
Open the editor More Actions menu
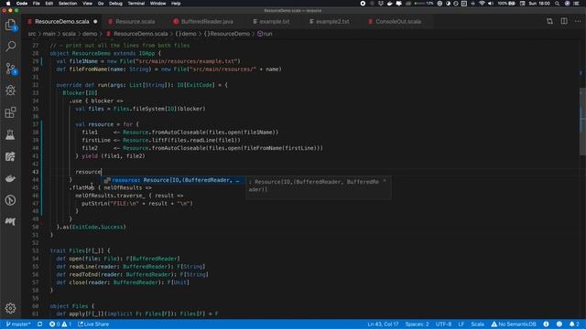[578, 21]
